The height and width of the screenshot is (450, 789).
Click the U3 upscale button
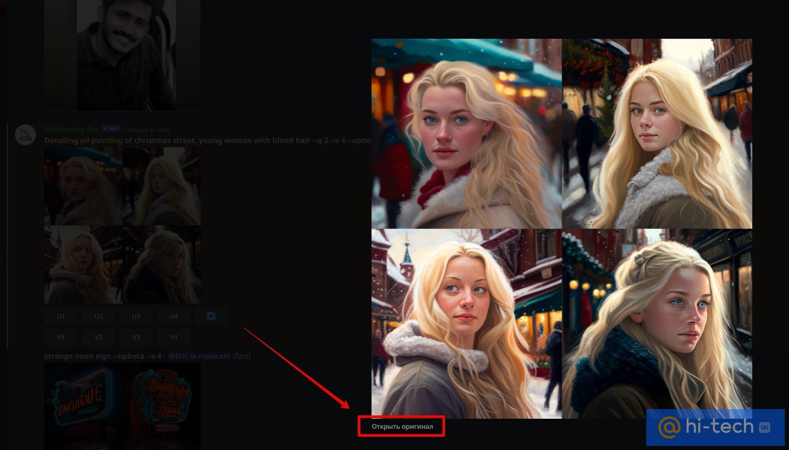(136, 316)
